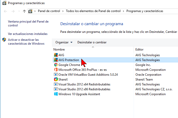This screenshot has width=178, height=118.
Task: Open recent locations dropdown chevron
Action: click(x=19, y=11)
